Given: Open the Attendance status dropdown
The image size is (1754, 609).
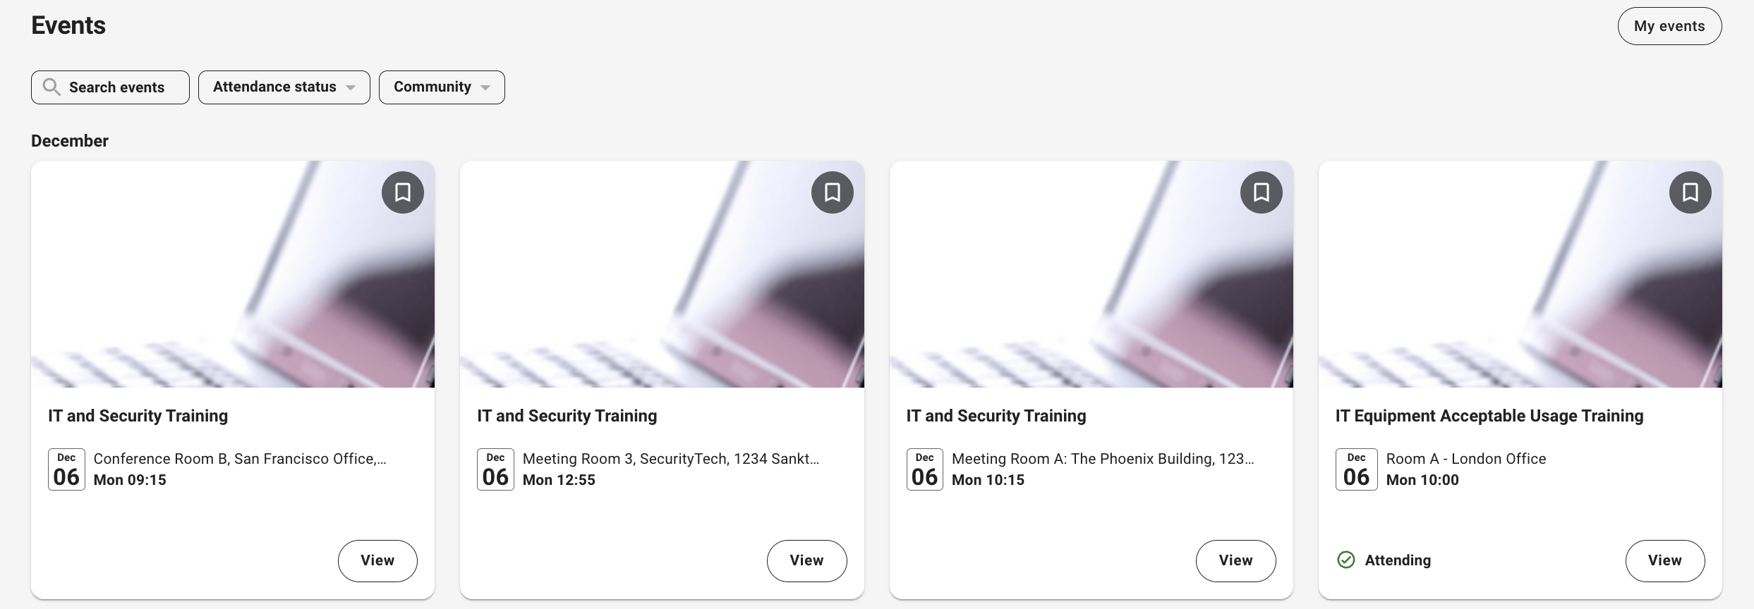Looking at the screenshot, I should click(284, 87).
